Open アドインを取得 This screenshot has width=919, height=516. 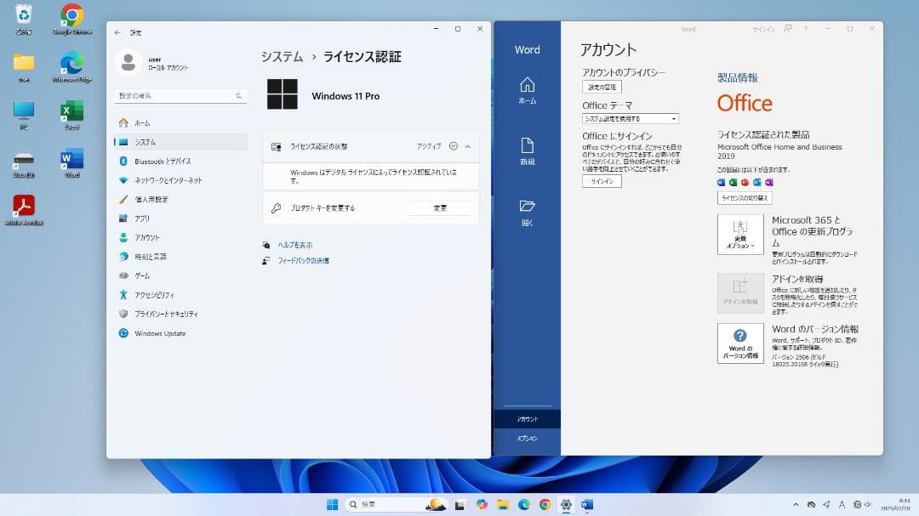coord(739,293)
